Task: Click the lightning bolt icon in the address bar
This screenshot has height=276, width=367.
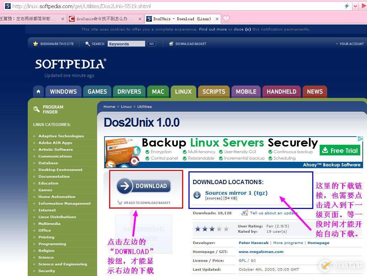Action: (347, 6)
